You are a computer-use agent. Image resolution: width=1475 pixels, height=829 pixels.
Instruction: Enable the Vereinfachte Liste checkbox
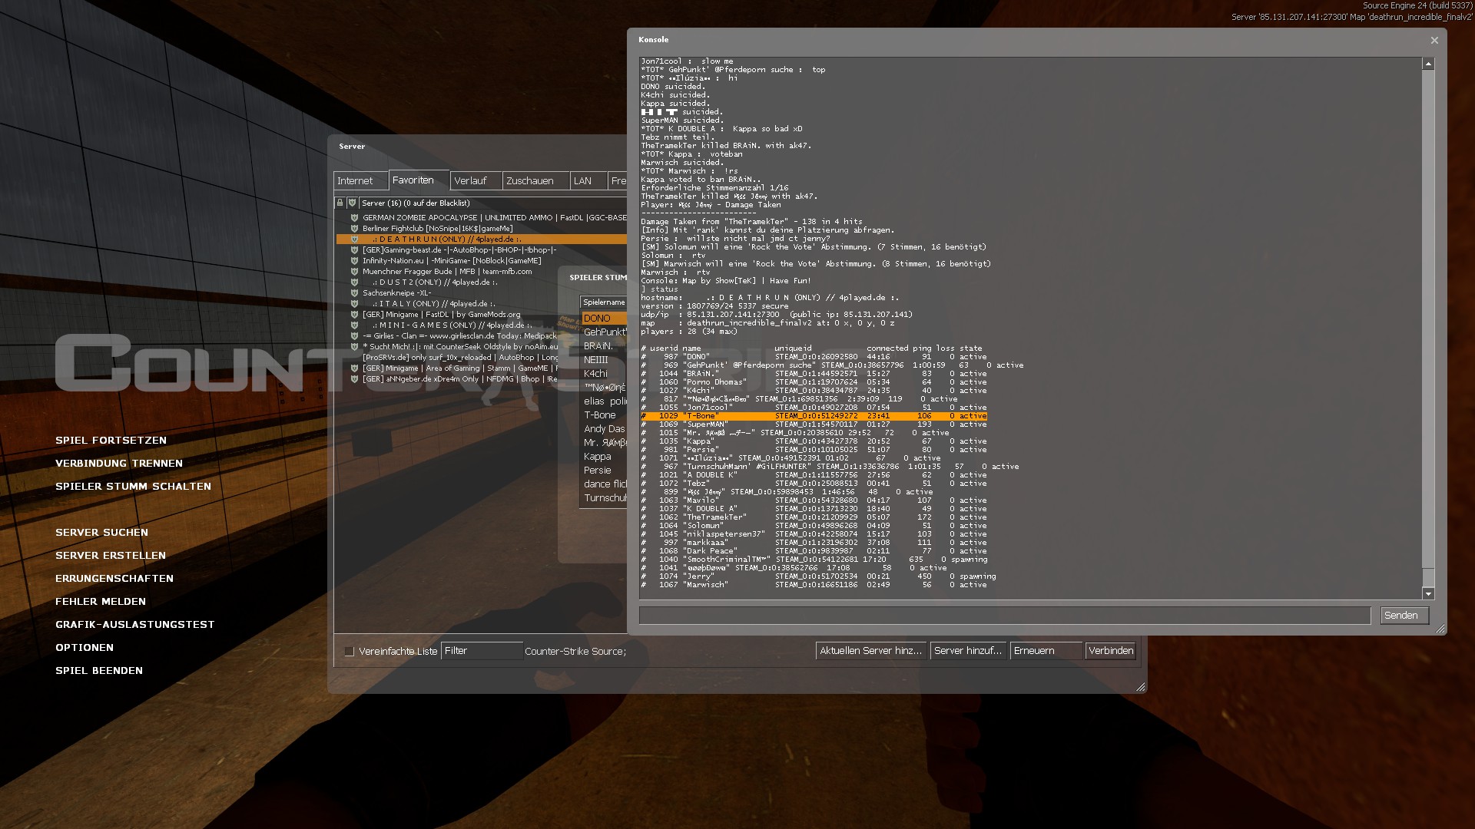(350, 652)
